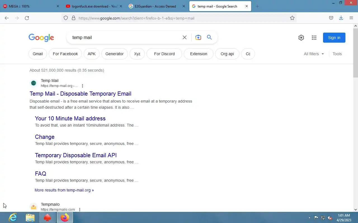This screenshot has width=358, height=223.
Task: Open Action Center flag icon
Action: (316, 218)
